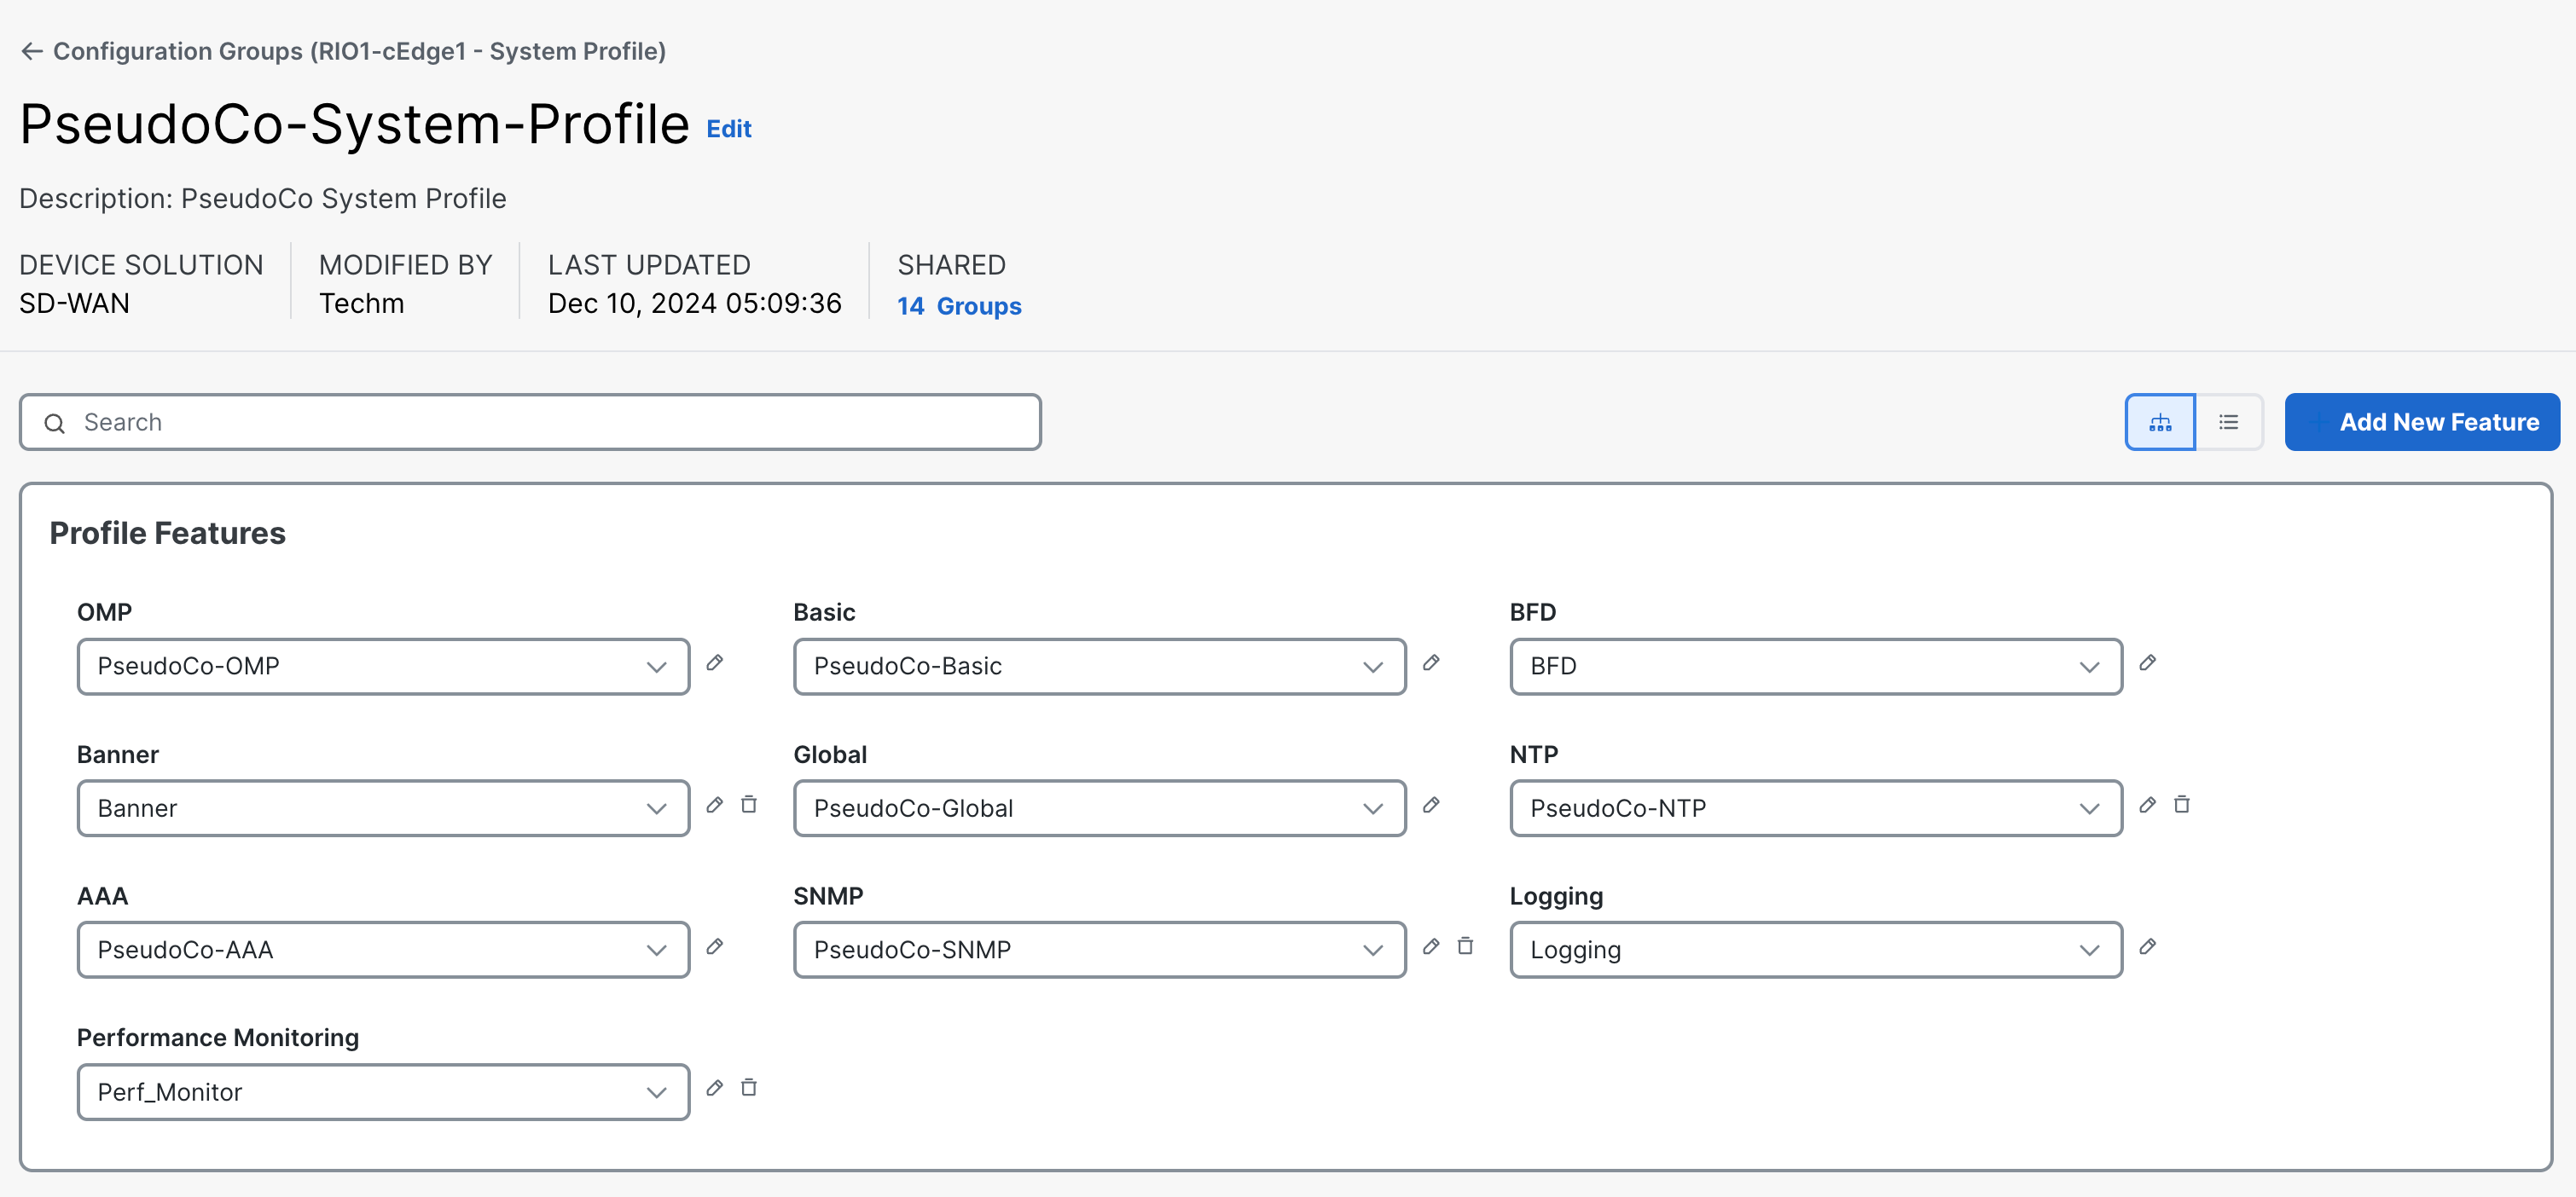This screenshot has width=2576, height=1197.
Task: Edit the Banner feature with pencil icon
Action: (x=715, y=804)
